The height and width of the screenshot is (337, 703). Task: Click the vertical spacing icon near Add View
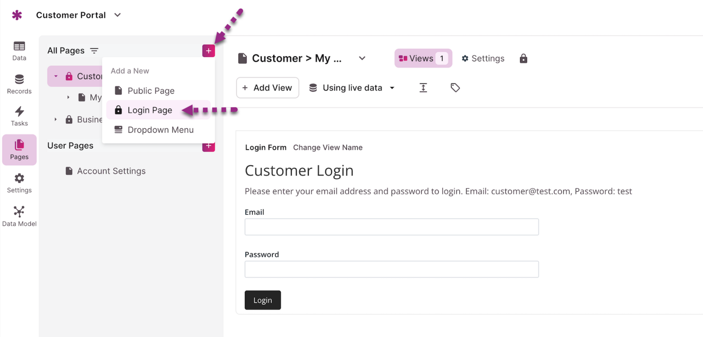click(423, 88)
